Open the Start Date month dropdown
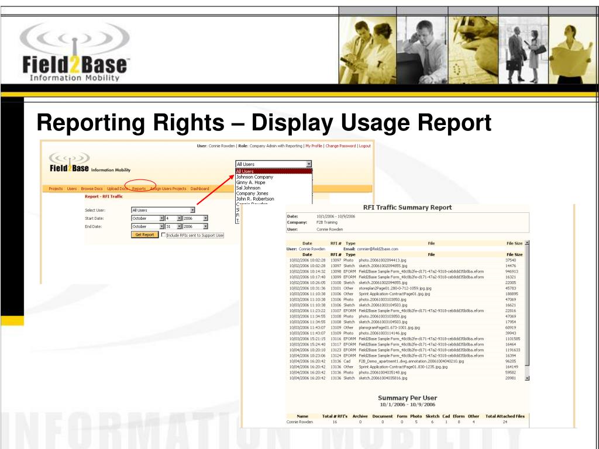 (x=147, y=219)
